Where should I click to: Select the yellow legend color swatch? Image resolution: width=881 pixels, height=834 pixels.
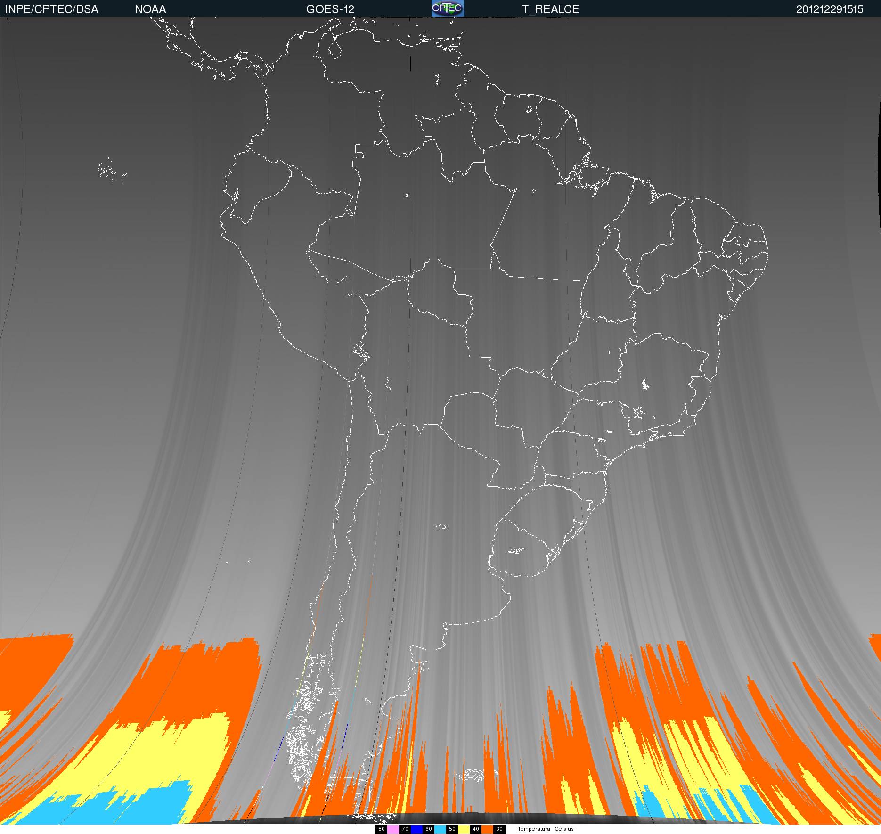(464, 829)
